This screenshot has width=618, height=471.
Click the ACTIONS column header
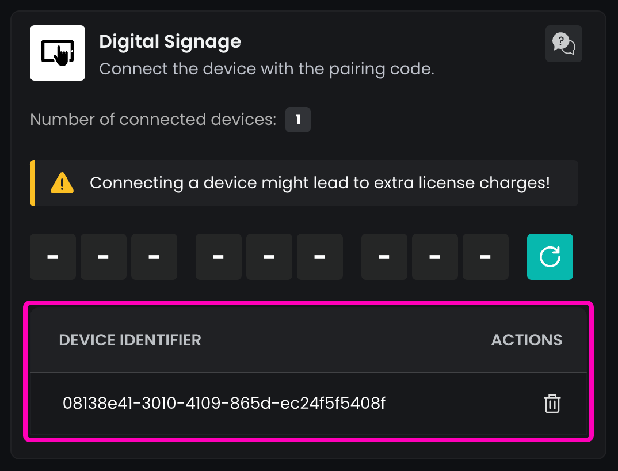tap(527, 340)
